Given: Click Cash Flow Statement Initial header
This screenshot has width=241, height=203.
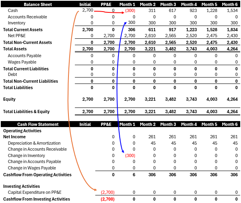Looking at the screenshot, I should point(85,124).
